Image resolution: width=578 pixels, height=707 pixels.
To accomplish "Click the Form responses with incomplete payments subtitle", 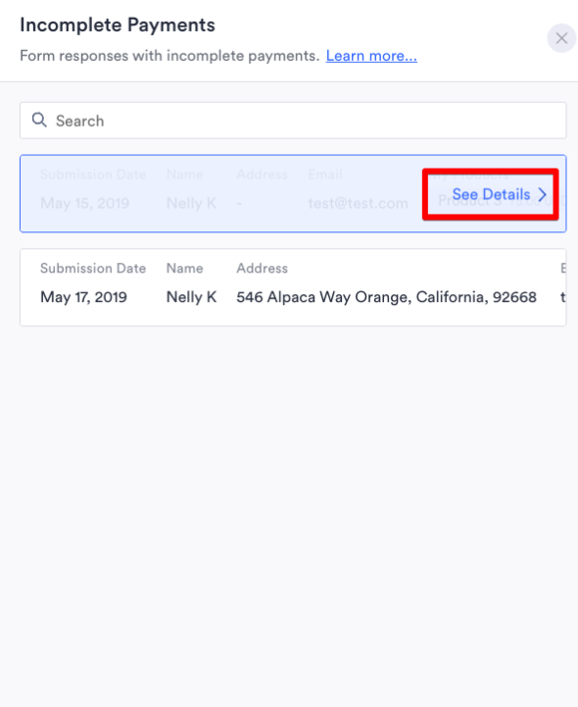I will click(x=169, y=56).
